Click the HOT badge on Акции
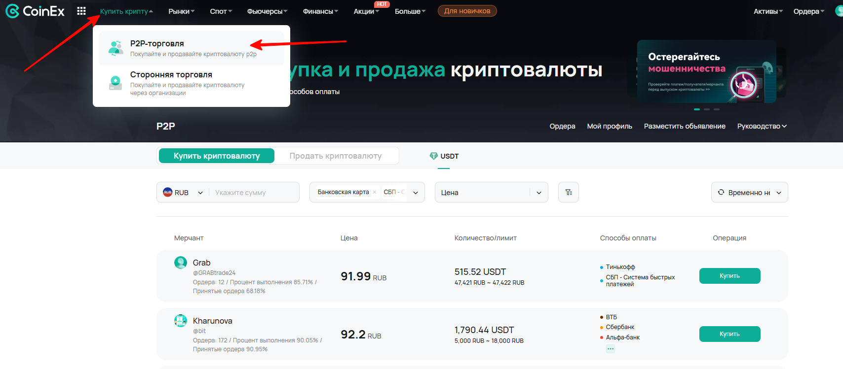This screenshot has height=369, width=843. coord(382,4)
